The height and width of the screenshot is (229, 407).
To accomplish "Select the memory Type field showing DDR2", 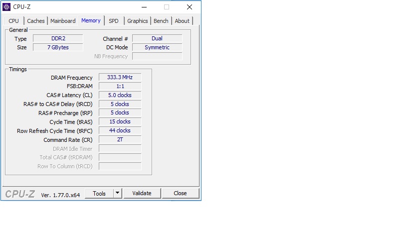I will pos(58,39).
